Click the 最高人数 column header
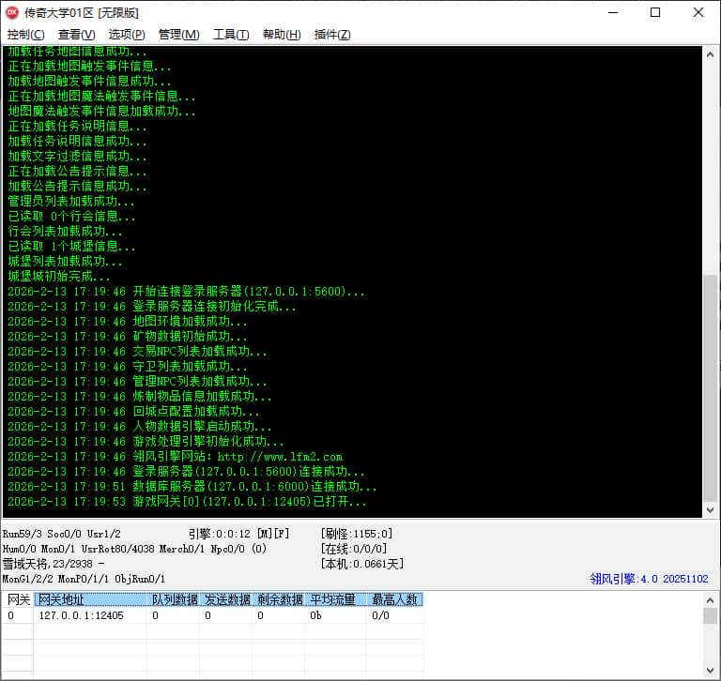The width and height of the screenshot is (721, 681). pyautogui.click(x=394, y=599)
